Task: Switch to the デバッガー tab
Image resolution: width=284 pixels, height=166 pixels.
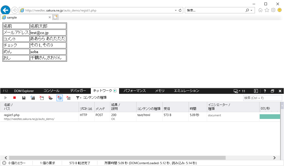Action: point(78,91)
